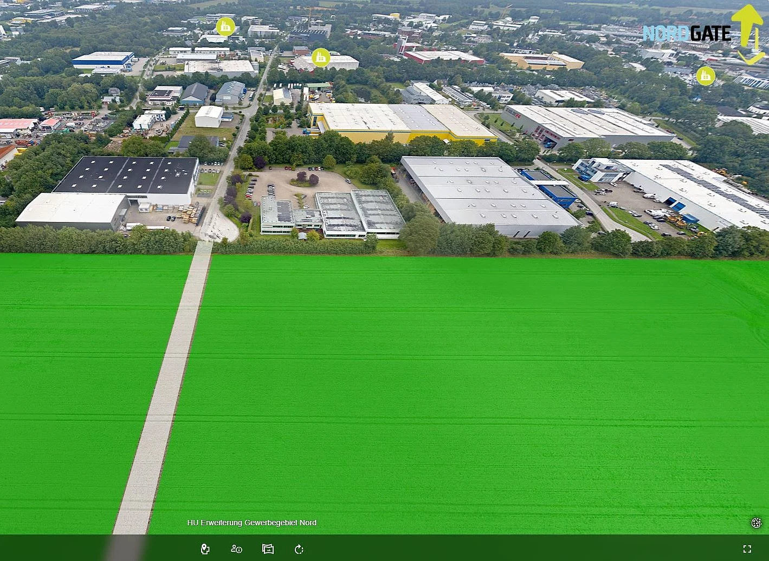Open the contact info person icon
Screen dimensions: 769x561
point(236,549)
